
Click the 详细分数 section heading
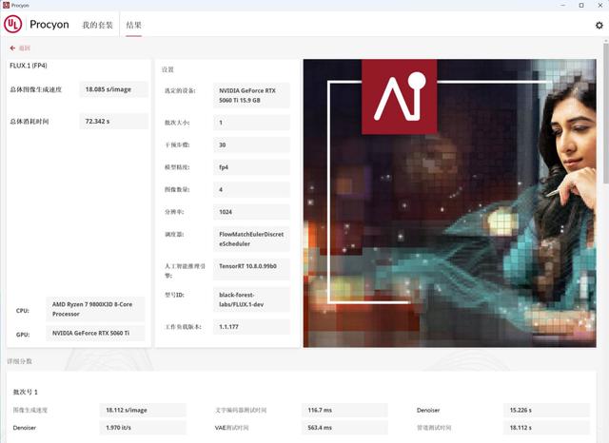point(19,361)
